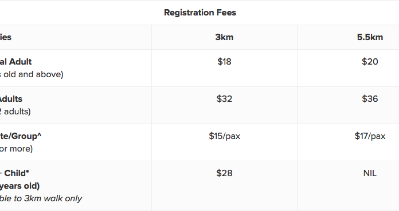Click the NIL cell under 5.5km
The height and width of the screenshot is (211, 399).
[x=370, y=173]
